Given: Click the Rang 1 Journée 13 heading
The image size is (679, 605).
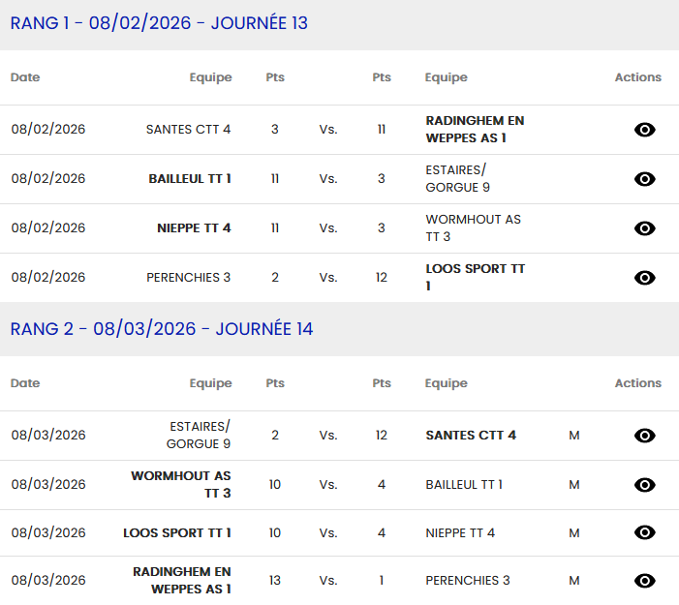Looking at the screenshot, I should (x=159, y=23).
